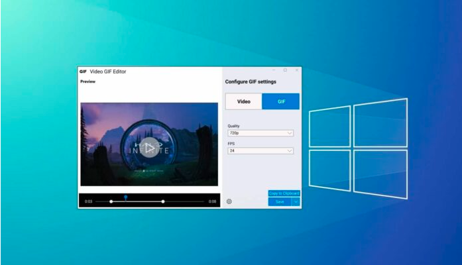Open the Quality dropdown showing 720p
The width and height of the screenshot is (462, 265).
[260, 133]
